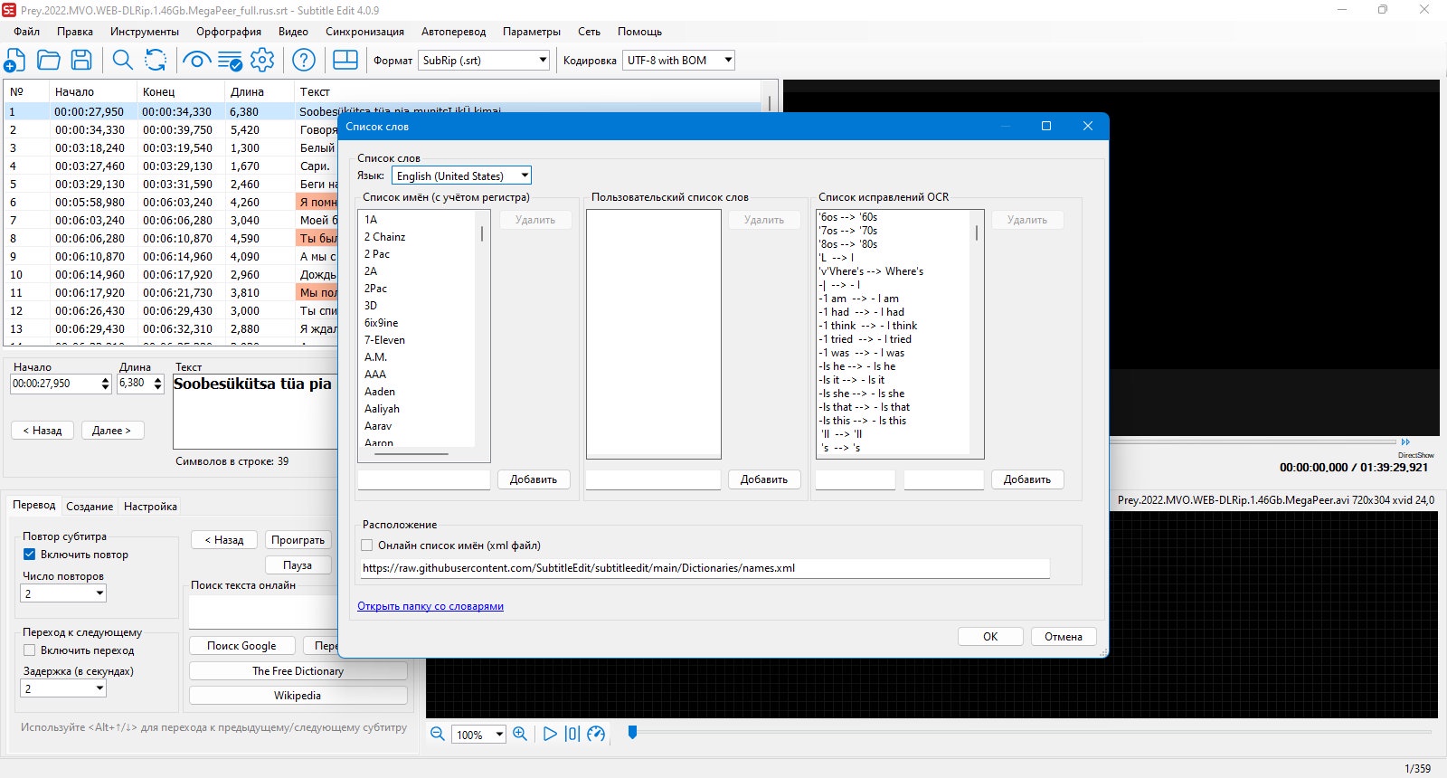Open Visual sync eye icon
The width and height of the screenshot is (1447, 778).
(196, 61)
